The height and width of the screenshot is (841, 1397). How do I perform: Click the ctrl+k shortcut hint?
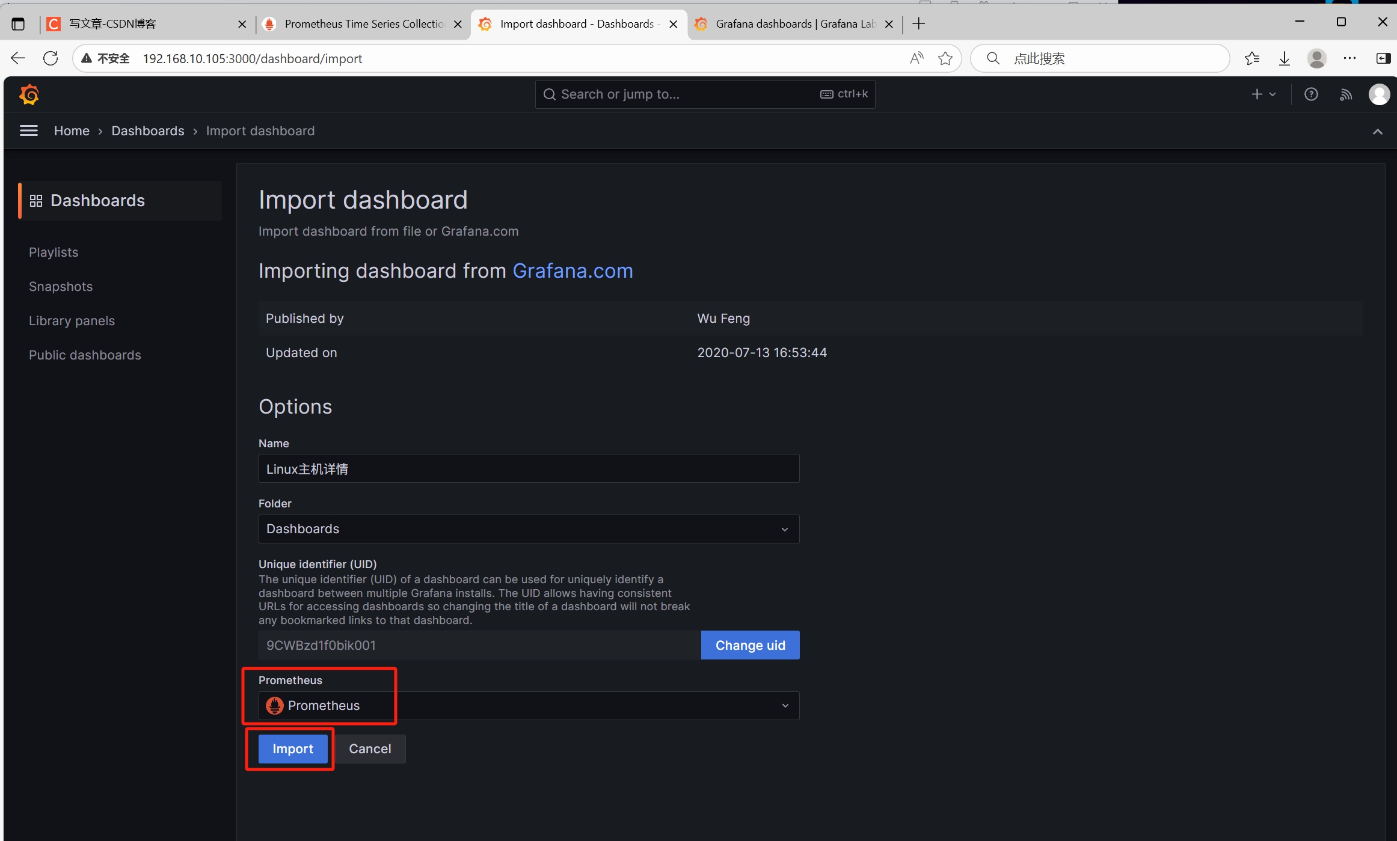point(844,94)
